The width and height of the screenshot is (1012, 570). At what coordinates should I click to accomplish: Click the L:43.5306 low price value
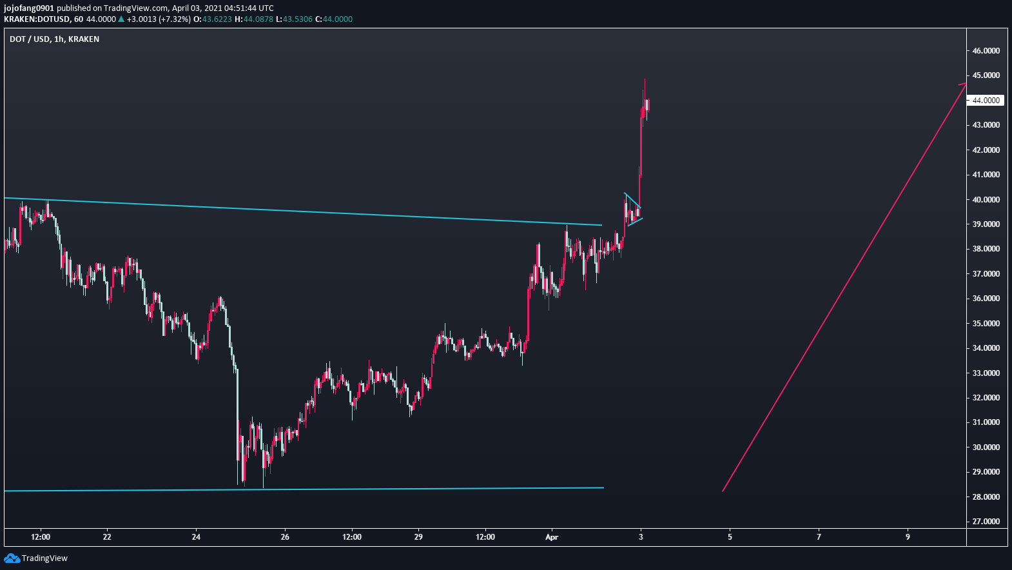294,19
